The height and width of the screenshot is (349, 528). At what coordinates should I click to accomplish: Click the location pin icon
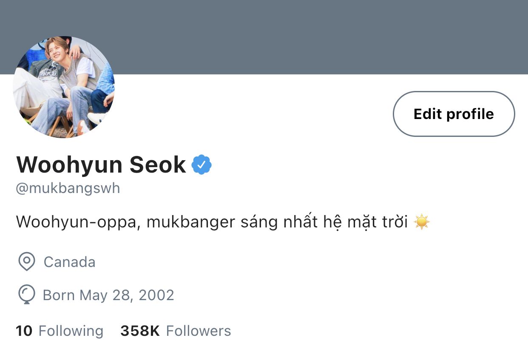coord(26,261)
